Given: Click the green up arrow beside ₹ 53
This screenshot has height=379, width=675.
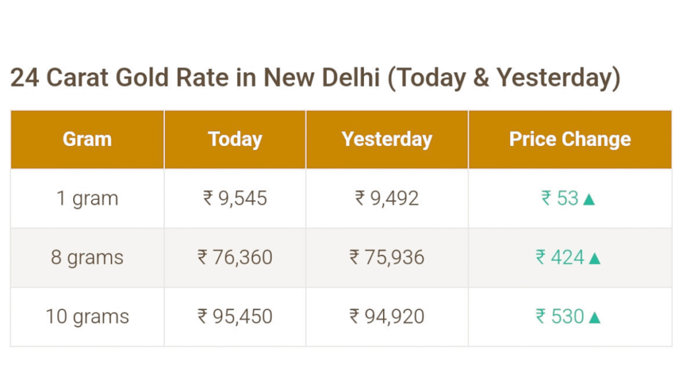Looking at the screenshot, I should tap(589, 199).
